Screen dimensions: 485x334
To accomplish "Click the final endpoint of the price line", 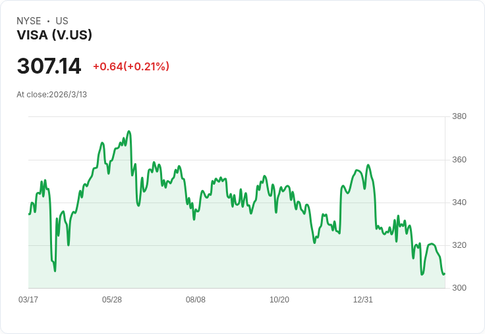I will click(444, 274).
